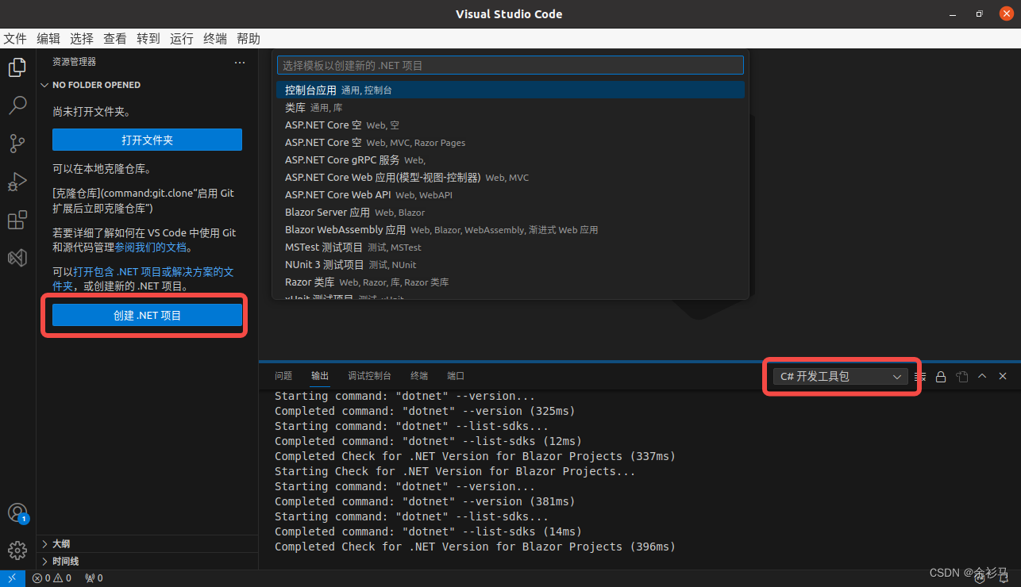Screen dimensions: 1021x587
Task: Select the Razor 类库 template
Action: [510, 282]
